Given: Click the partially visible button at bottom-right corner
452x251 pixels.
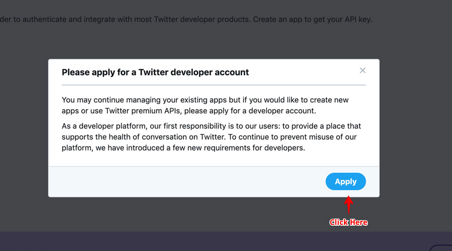Looking at the screenshot, I should coord(440,248).
